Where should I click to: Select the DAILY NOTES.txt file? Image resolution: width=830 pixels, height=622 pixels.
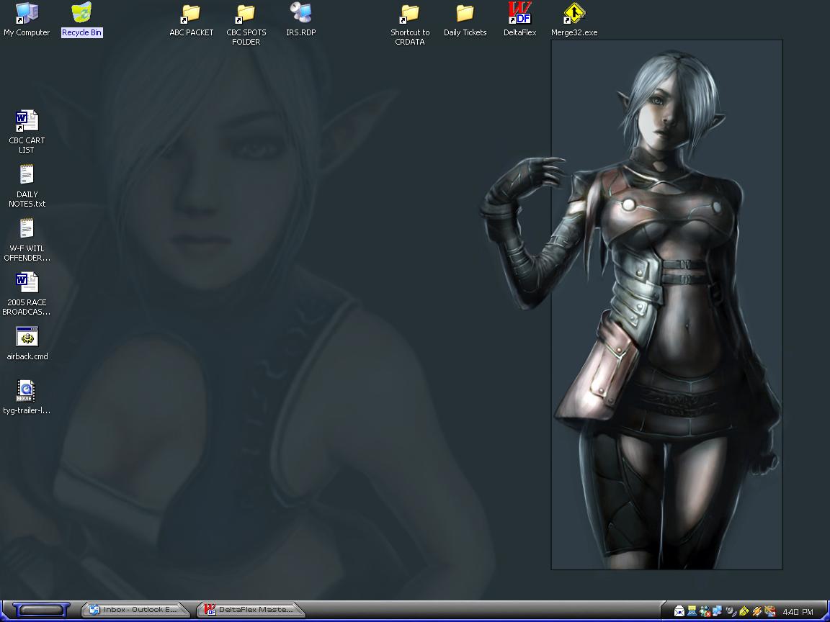click(x=27, y=176)
